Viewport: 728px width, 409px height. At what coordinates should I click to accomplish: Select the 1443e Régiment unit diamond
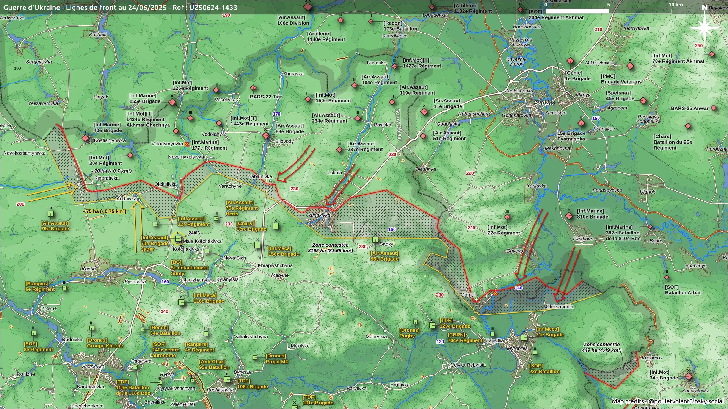coord(219,123)
